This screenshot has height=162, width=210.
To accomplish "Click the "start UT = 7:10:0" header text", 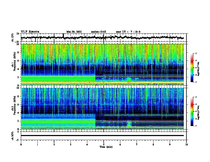I will pyautogui.click(x=128, y=32).
